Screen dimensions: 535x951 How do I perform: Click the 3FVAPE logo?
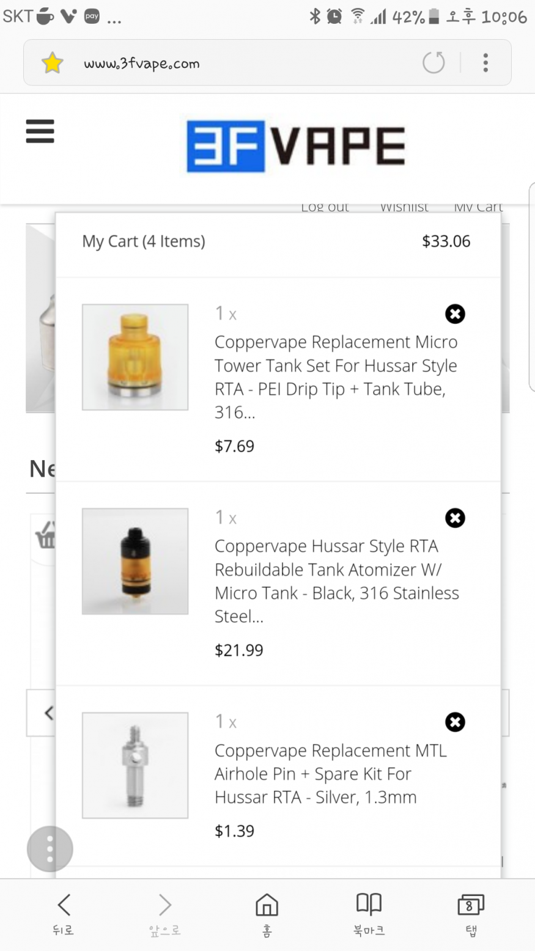[295, 146]
